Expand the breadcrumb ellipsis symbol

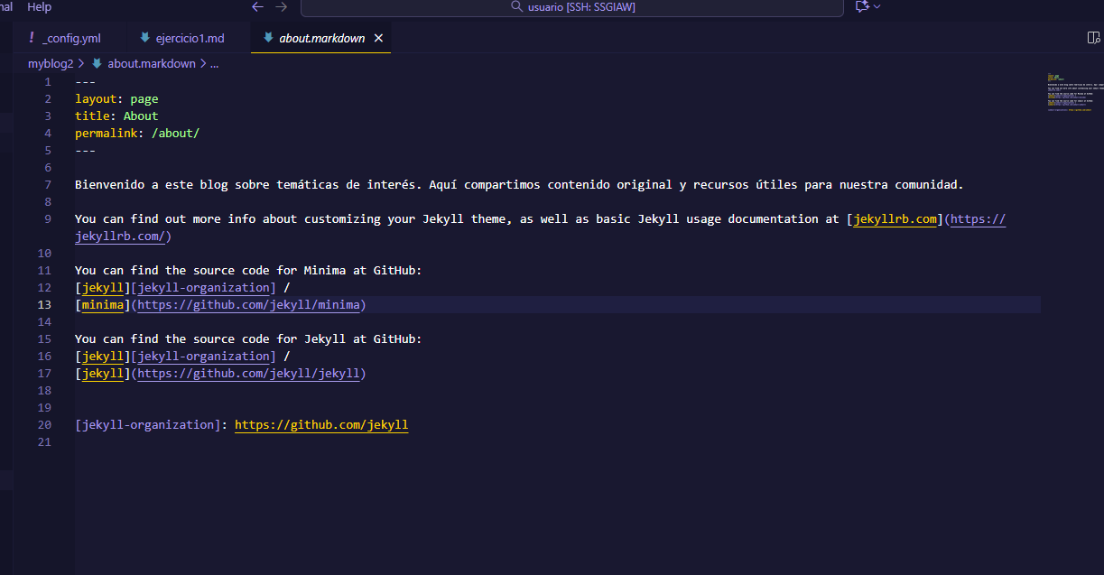[x=215, y=63]
